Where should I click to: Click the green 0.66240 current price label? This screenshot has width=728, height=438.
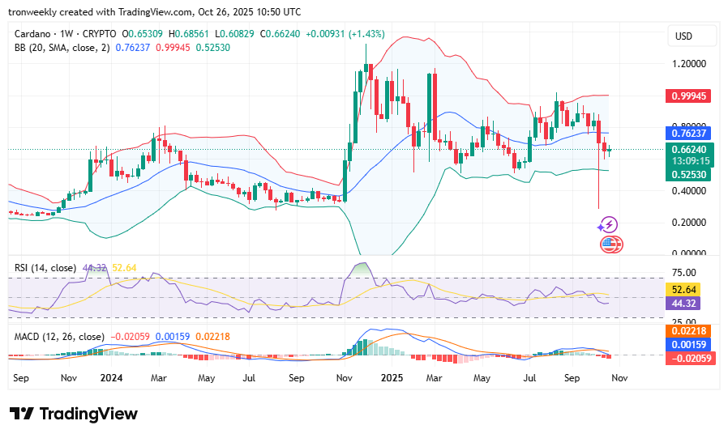[690, 149]
